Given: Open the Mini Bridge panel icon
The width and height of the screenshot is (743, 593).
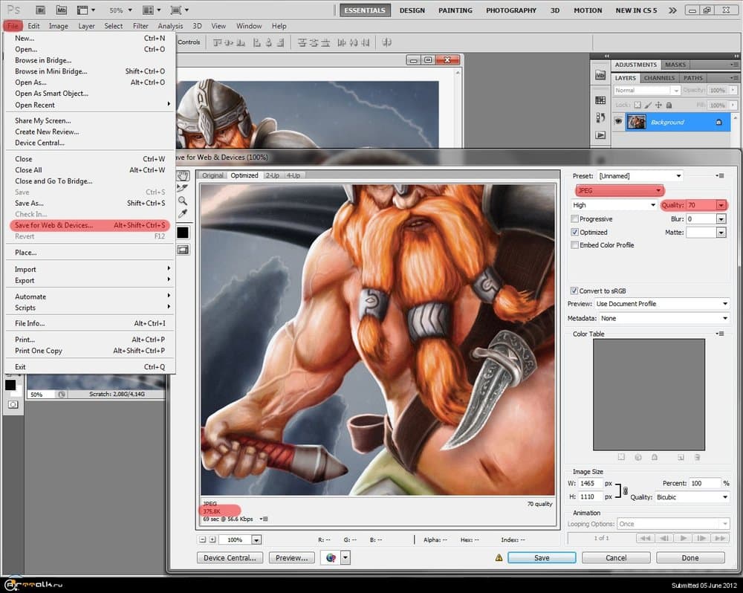Looking at the screenshot, I should coord(600,76).
